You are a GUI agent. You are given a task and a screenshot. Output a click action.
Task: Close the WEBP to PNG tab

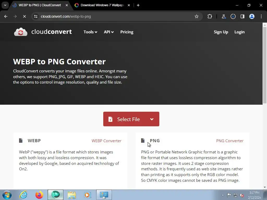67,5
